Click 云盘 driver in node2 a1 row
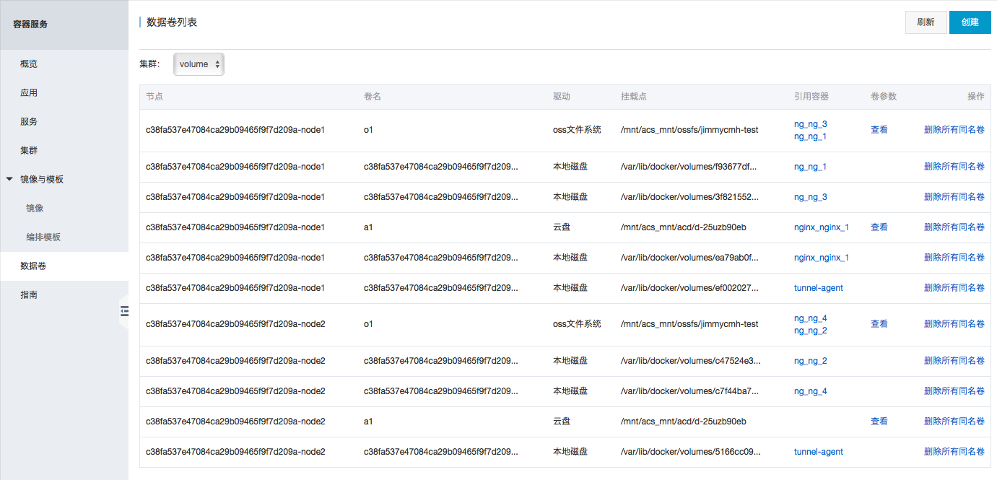The height and width of the screenshot is (480, 997). click(x=562, y=422)
